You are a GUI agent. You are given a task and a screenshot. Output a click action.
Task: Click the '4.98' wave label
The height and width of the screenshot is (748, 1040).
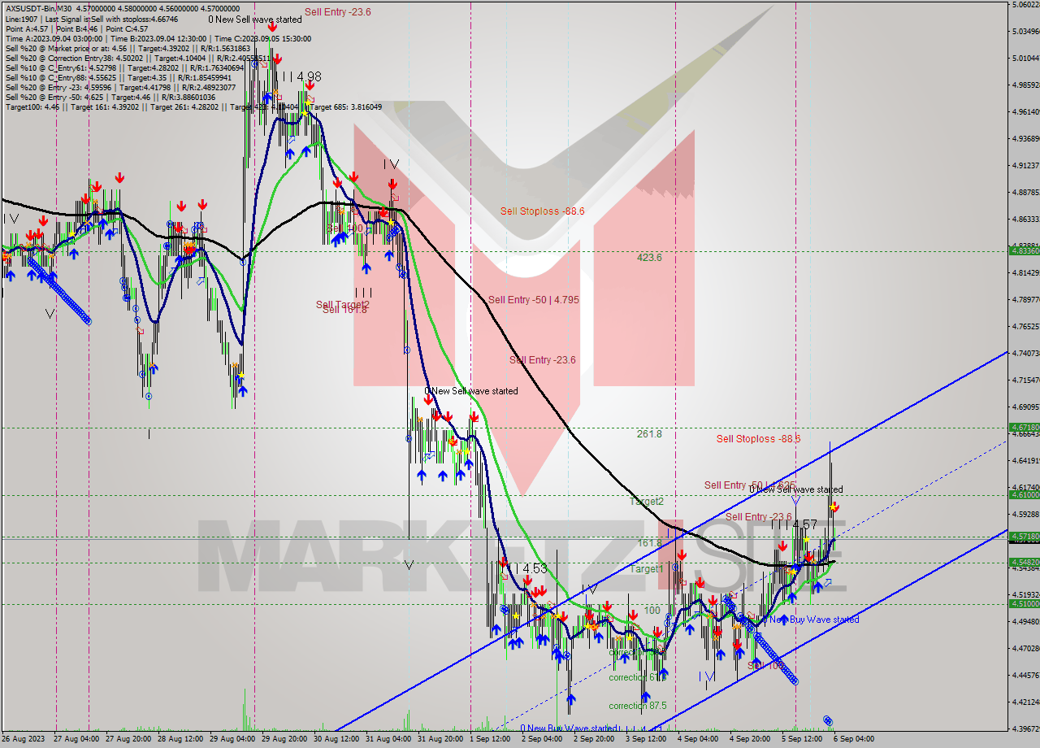309,76
